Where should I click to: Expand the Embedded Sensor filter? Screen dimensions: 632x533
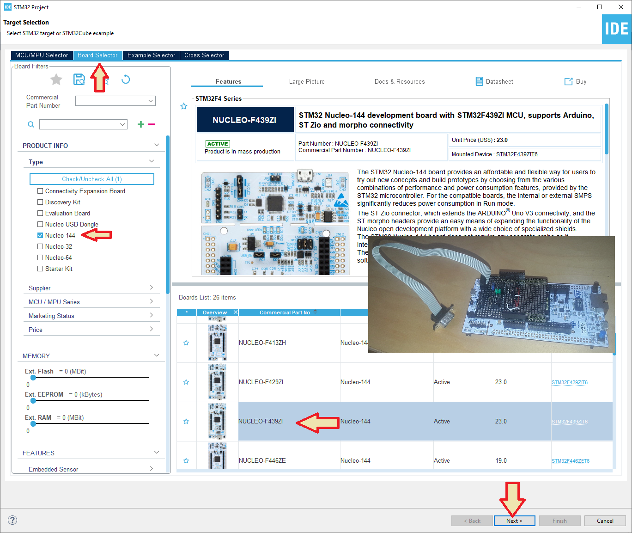tap(152, 469)
